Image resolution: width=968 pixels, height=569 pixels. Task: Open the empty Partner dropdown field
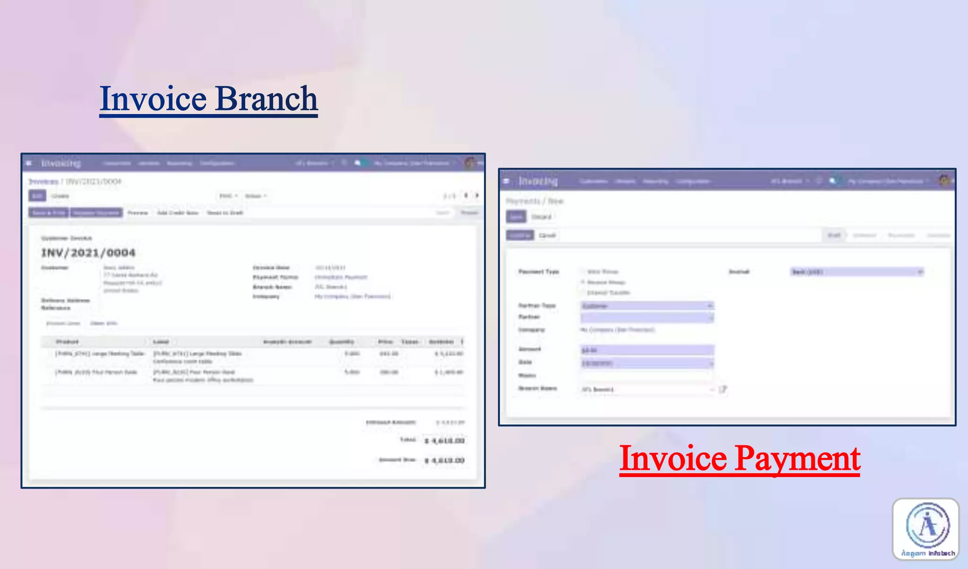pos(647,318)
